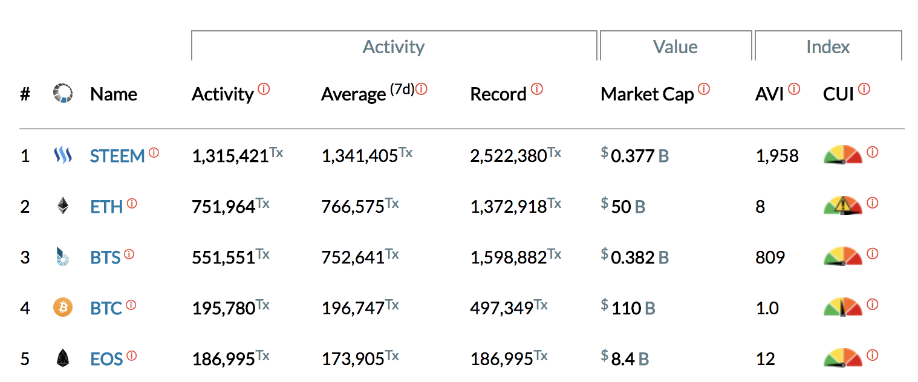This screenshot has height=382, width=918.
Task: Open info icon next to Average (7d) header
Action: [422, 89]
